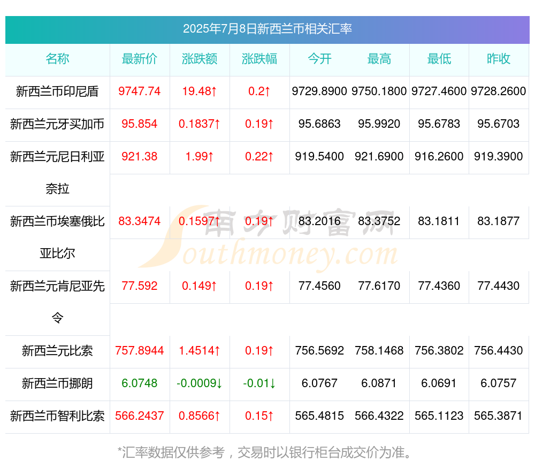Click the 昨收 column header

[x=499, y=59]
